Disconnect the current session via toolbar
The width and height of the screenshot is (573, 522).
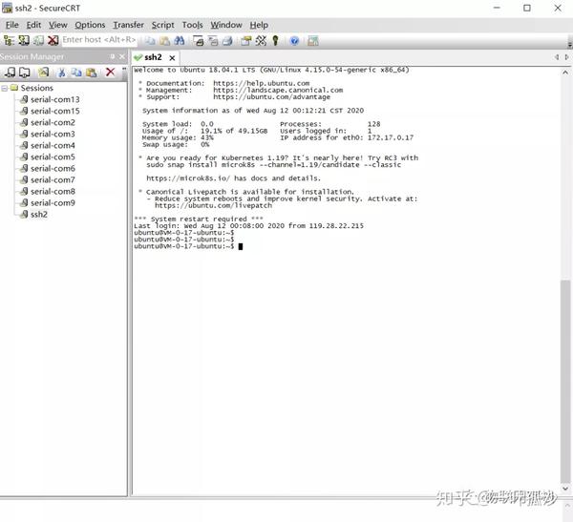click(x=53, y=40)
